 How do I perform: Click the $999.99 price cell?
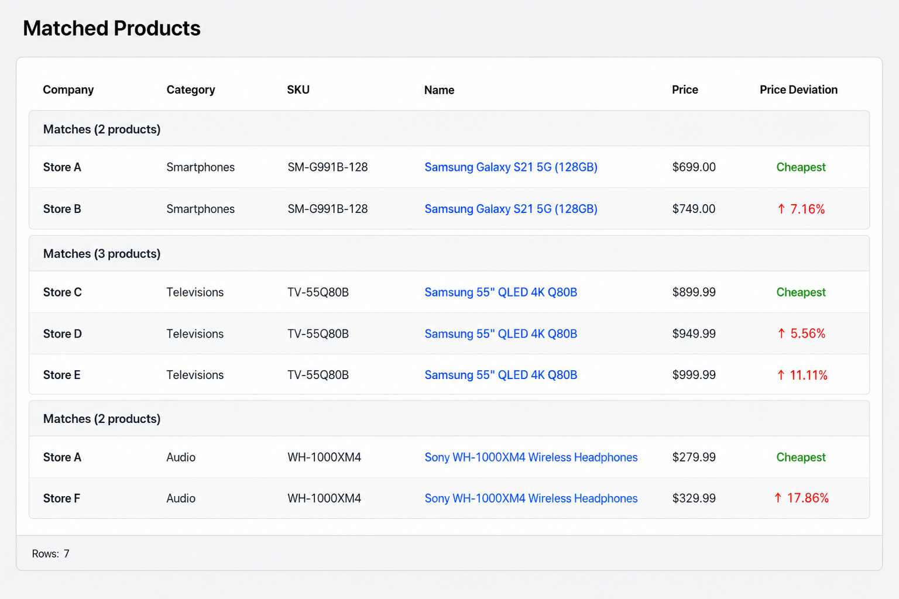click(694, 375)
